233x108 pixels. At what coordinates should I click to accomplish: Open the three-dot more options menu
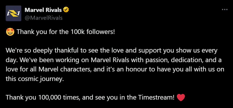coord(225,10)
